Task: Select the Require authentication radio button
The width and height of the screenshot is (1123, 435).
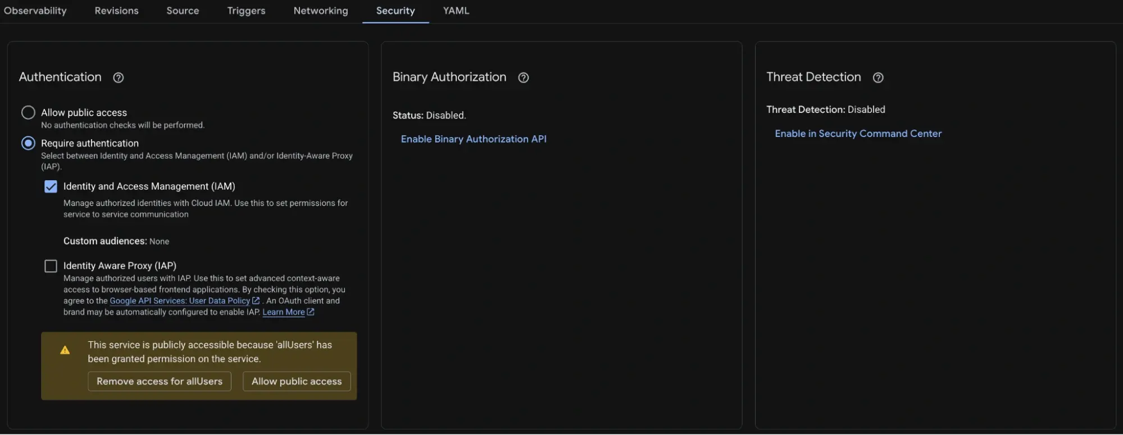Action: click(x=28, y=143)
